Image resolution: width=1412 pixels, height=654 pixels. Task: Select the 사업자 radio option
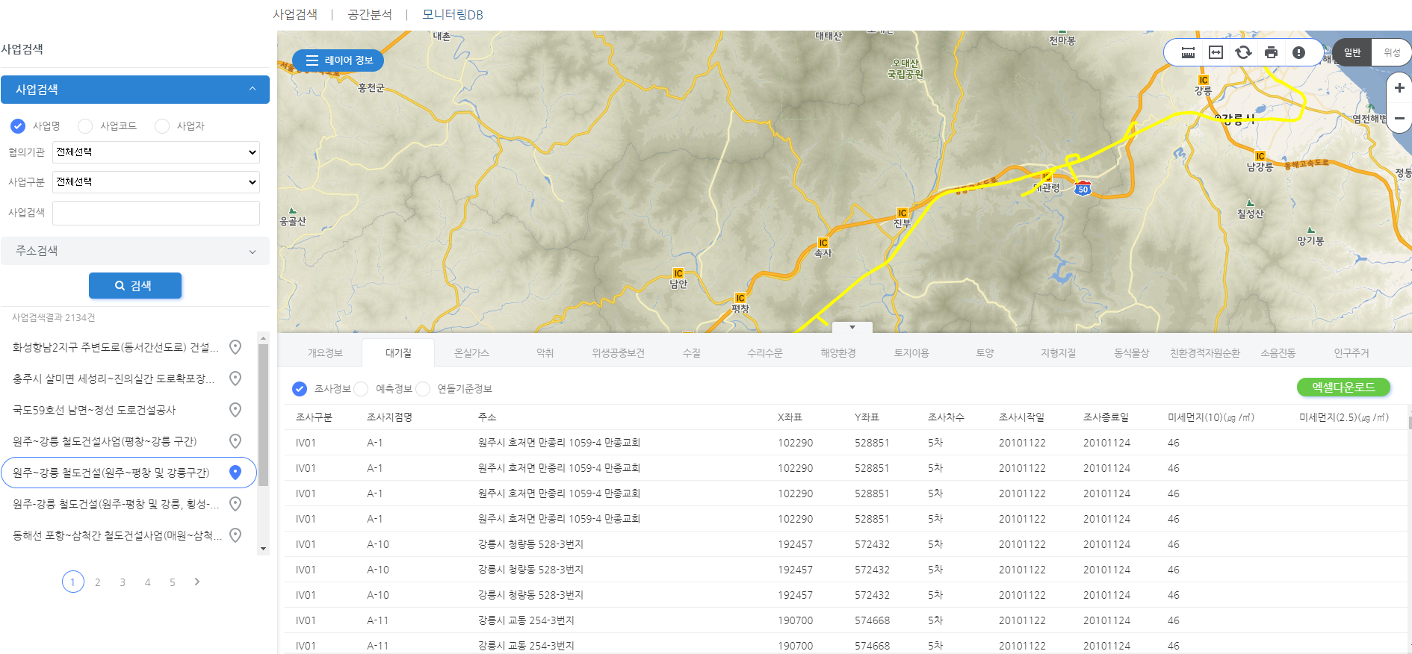pos(162,126)
